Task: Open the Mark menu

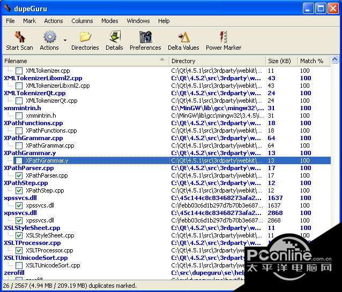Action: (x=29, y=21)
